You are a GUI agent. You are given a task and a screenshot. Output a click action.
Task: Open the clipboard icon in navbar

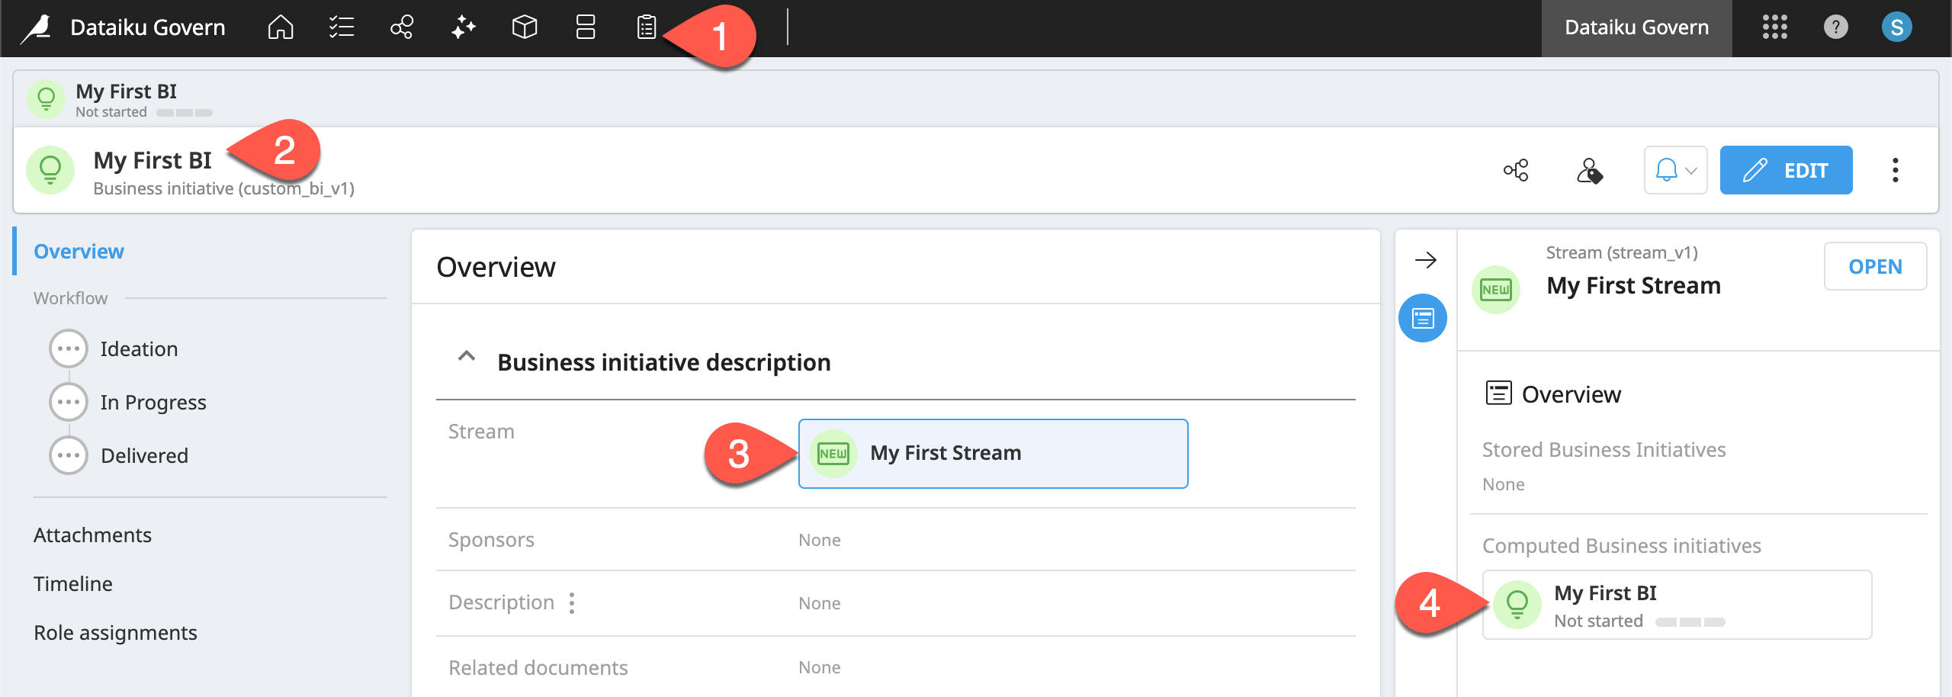pos(647,27)
